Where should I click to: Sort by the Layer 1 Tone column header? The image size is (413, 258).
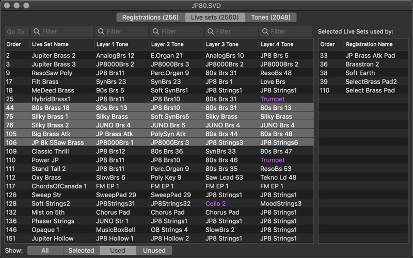[121, 44]
